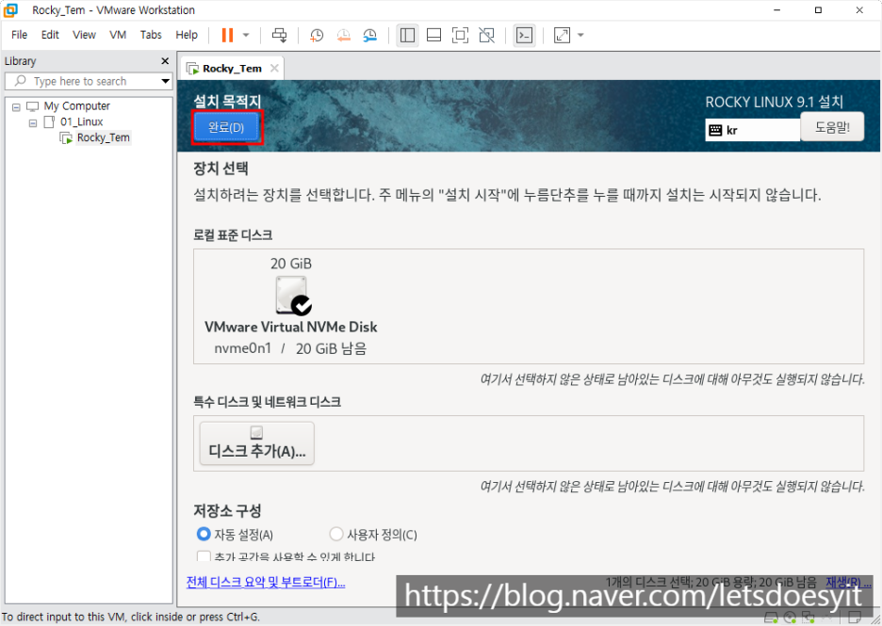
Task: Click the 디스크 추가(A)... add disk button
Action: [x=257, y=443]
